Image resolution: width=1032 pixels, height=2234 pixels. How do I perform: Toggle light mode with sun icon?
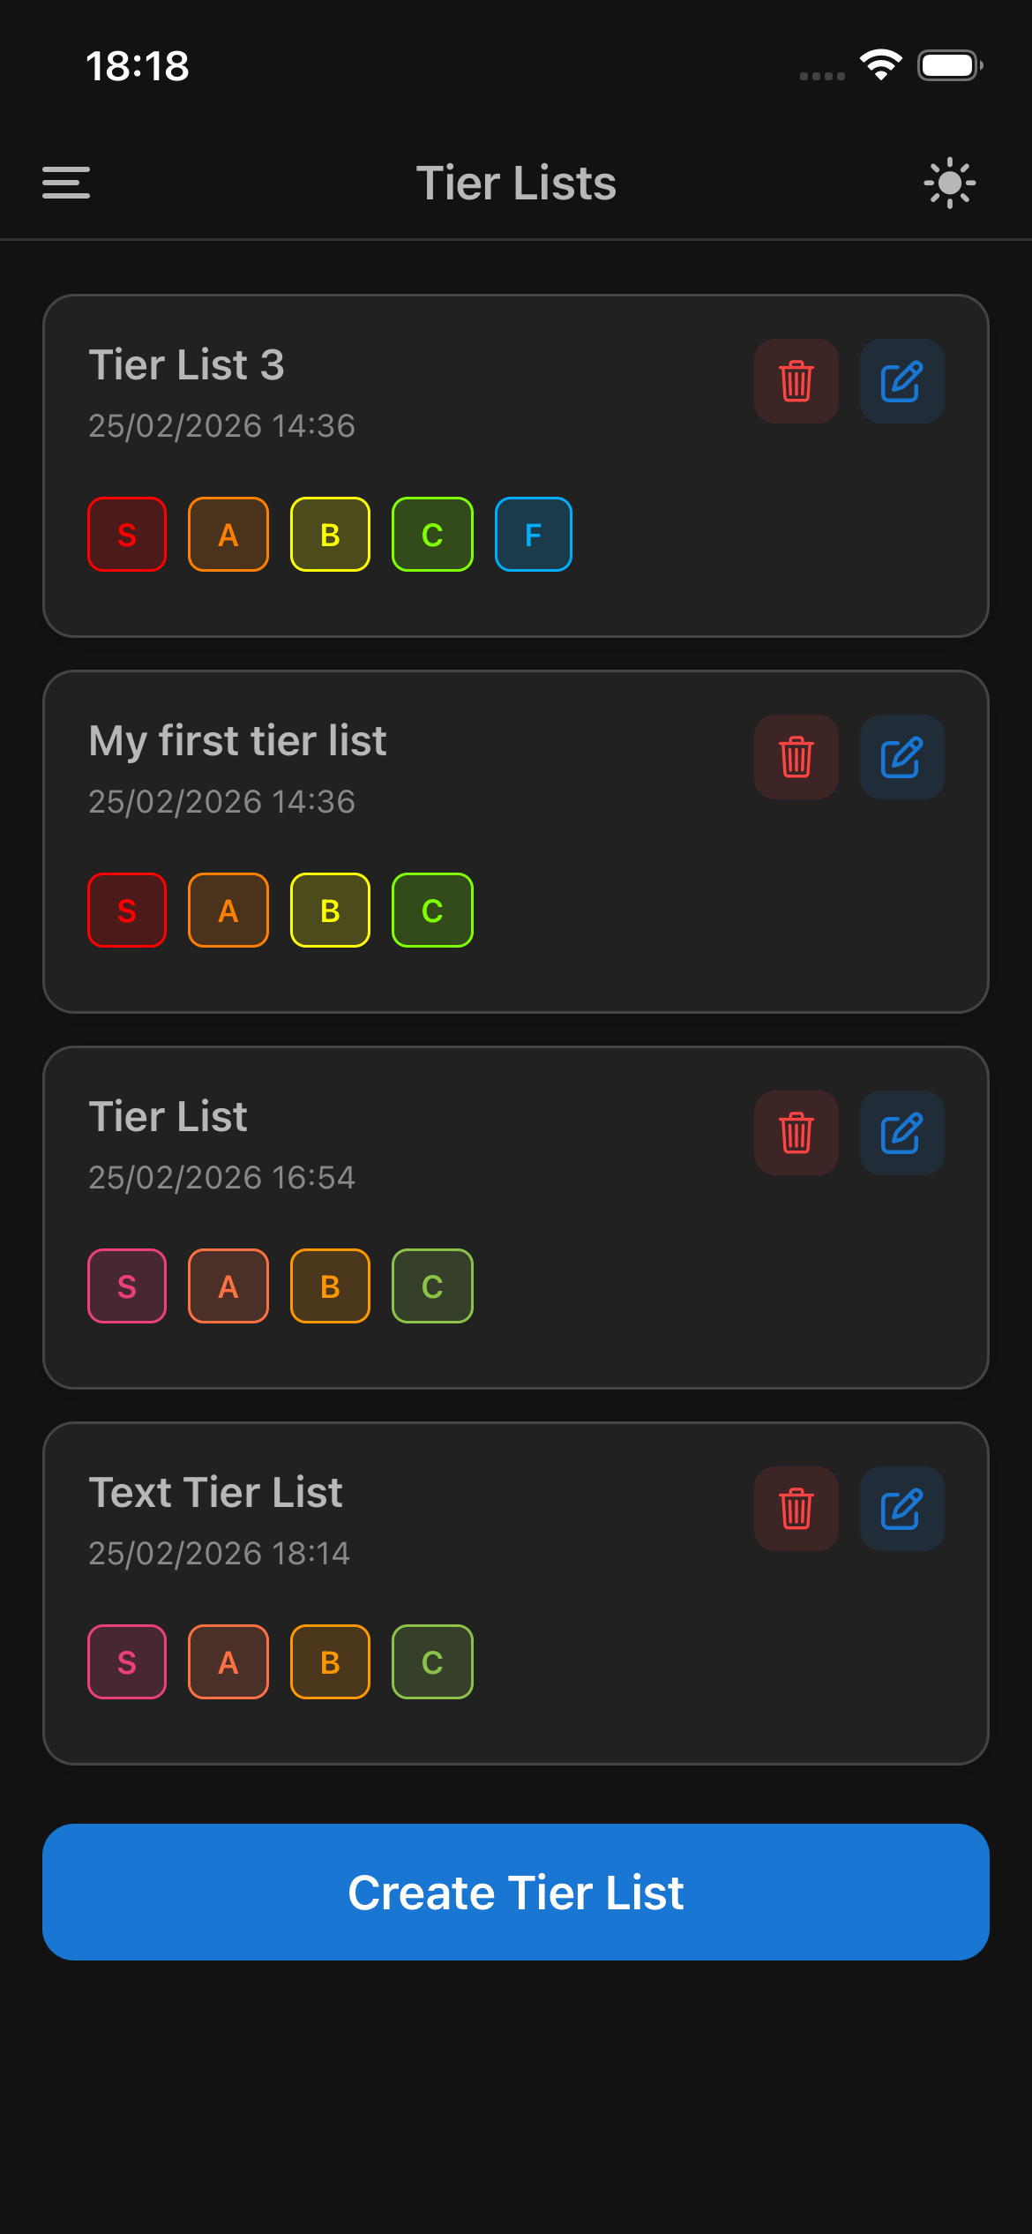pos(949,183)
